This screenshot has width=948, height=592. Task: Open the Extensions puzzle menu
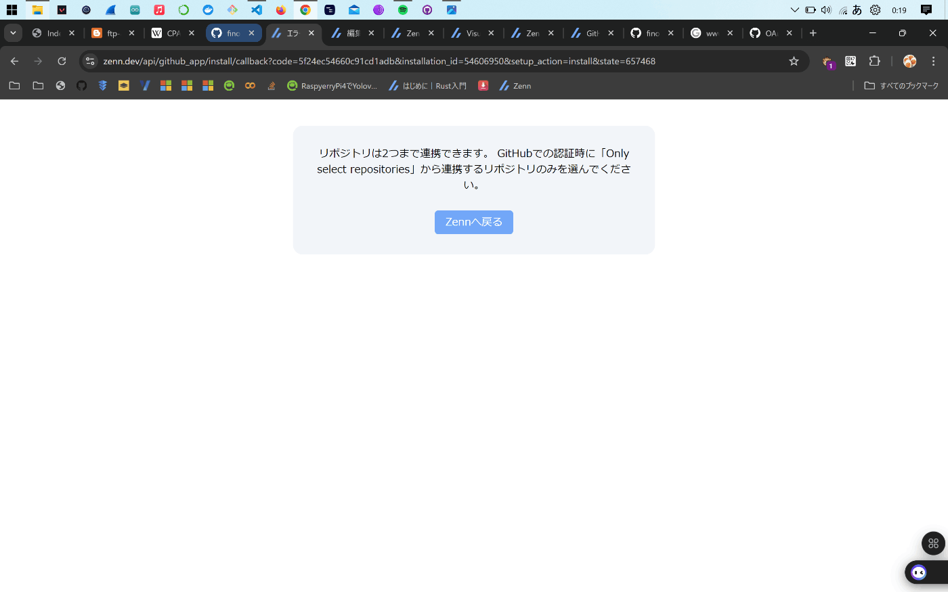tap(874, 61)
